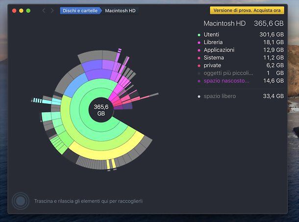Click the spazio nascosto link

click(226, 81)
